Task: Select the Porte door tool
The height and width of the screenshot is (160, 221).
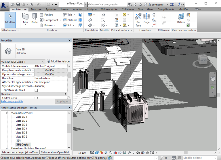Action: [x=35, y=18]
